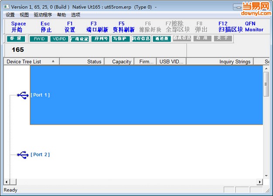Click the FW ID indicator button
273x196 pixels.
point(39,38)
